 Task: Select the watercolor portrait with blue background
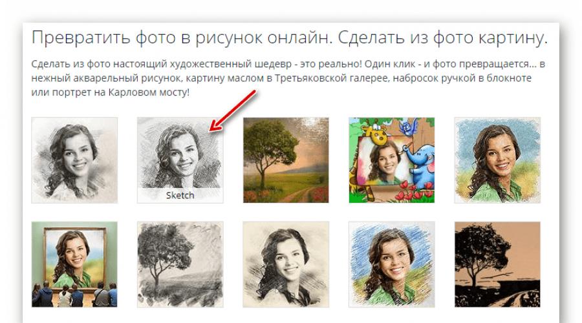pos(497,160)
